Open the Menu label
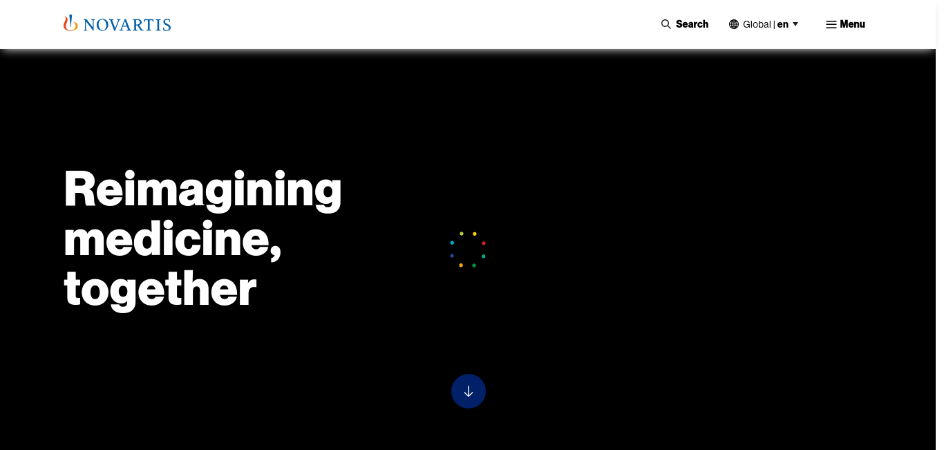 click(x=852, y=24)
